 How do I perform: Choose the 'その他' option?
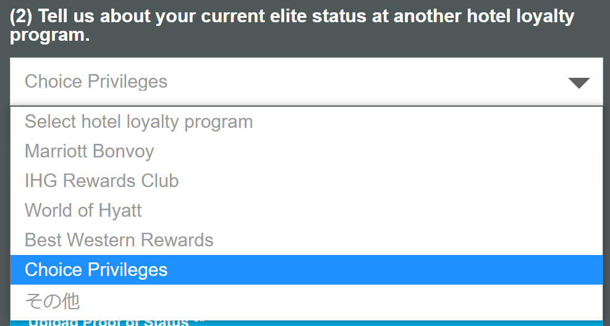[52, 300]
